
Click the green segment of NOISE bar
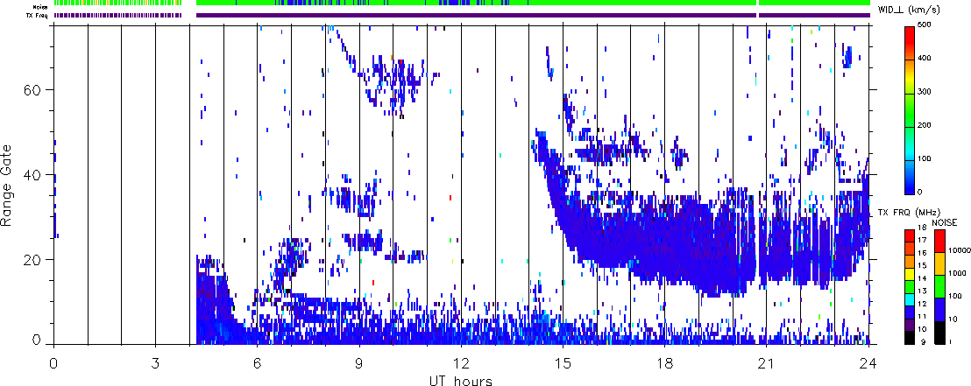[x=940, y=287]
